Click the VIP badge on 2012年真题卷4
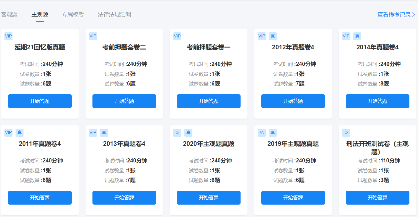Screen dimensions: 418x217 [x=262, y=36]
